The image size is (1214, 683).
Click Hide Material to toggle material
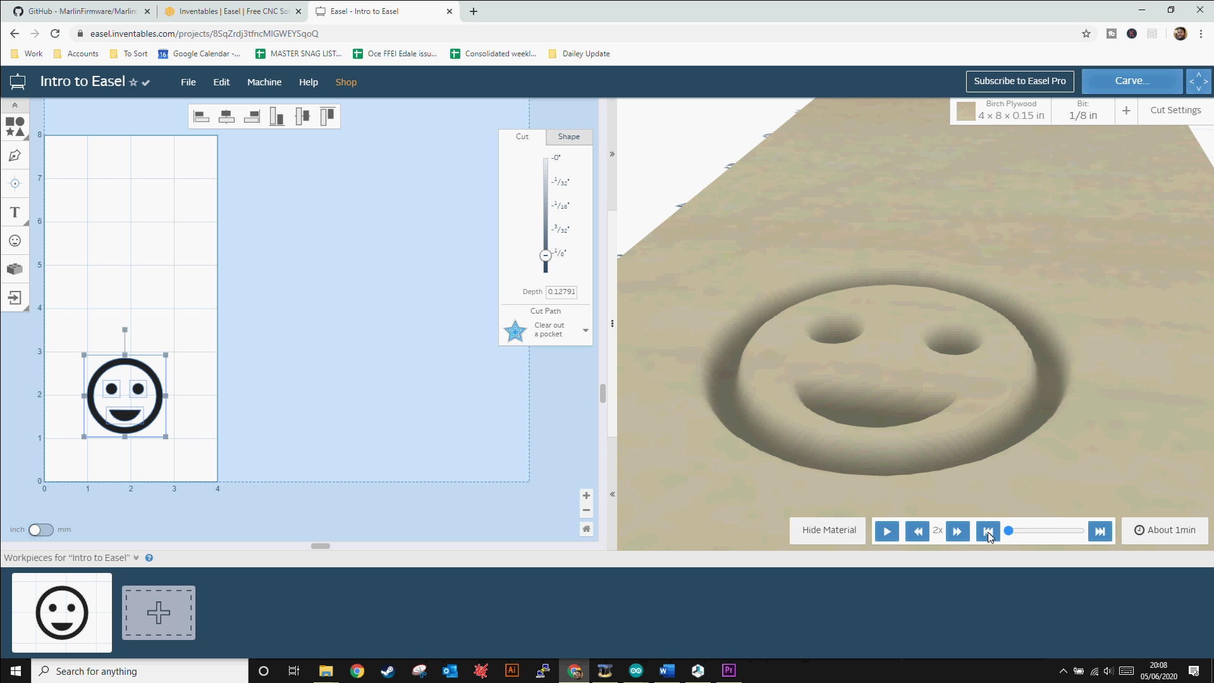pos(828,531)
